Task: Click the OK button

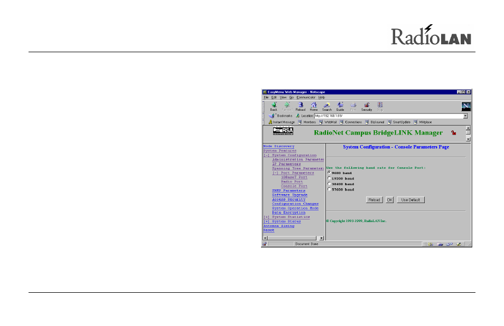Action: [389, 200]
